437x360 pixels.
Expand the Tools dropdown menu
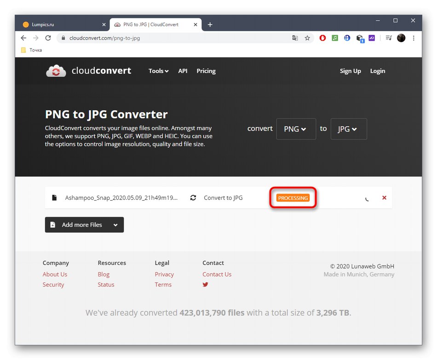click(158, 71)
